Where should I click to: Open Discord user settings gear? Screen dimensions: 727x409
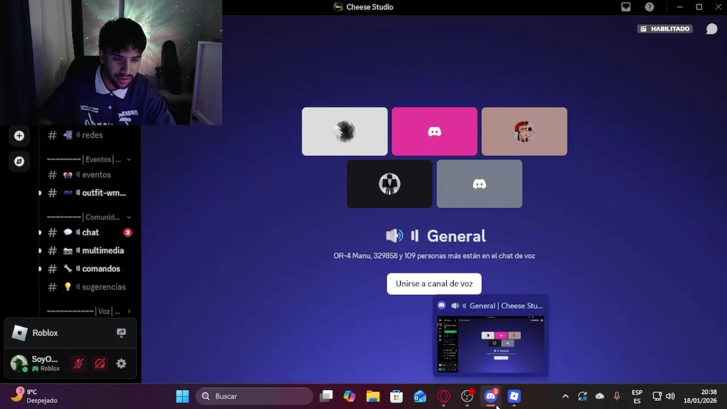(121, 364)
